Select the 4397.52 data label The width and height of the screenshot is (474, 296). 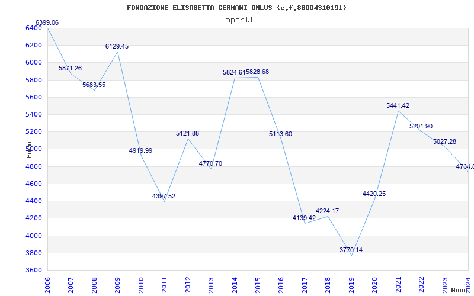point(164,196)
